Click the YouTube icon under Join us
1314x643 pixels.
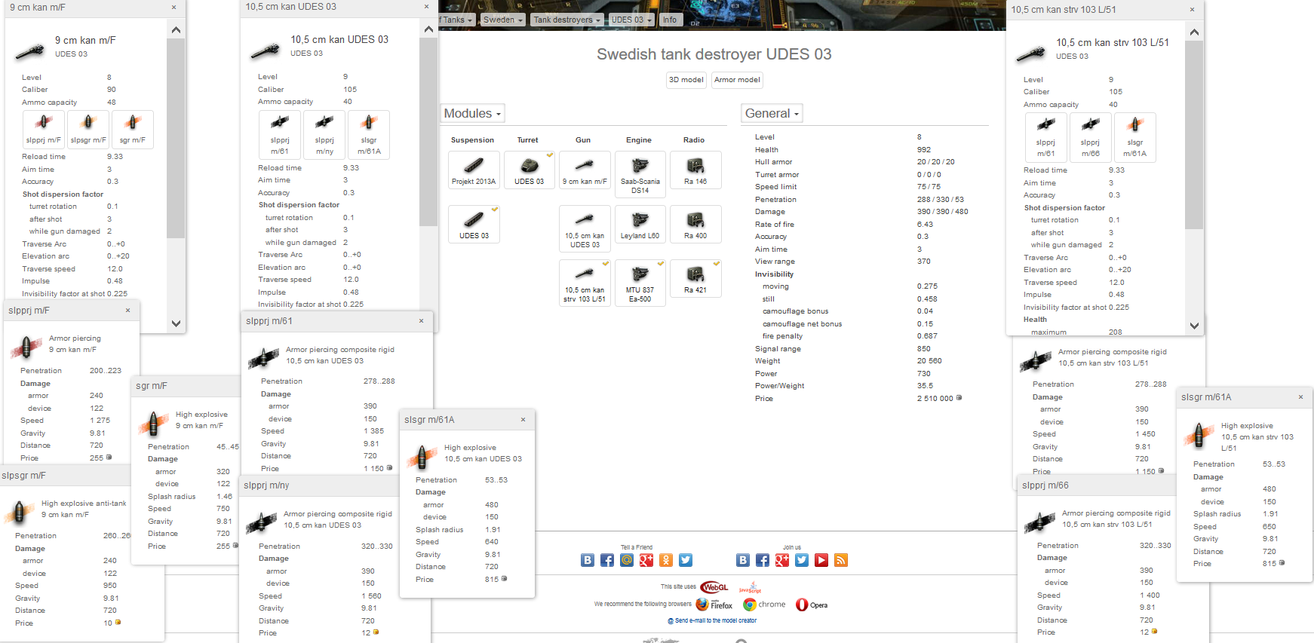(821, 560)
